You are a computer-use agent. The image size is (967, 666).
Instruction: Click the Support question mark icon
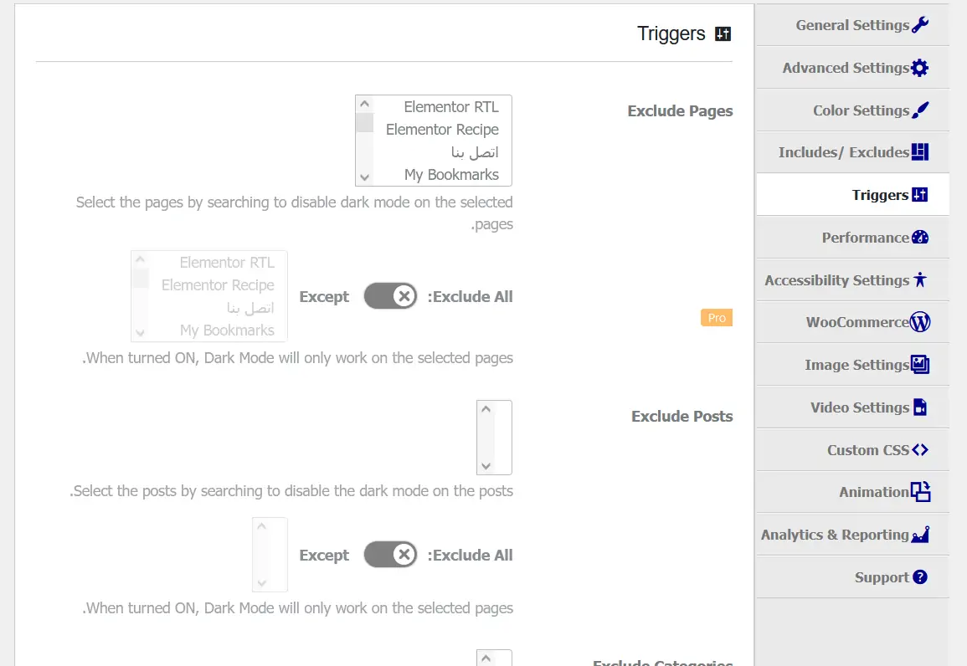(920, 577)
